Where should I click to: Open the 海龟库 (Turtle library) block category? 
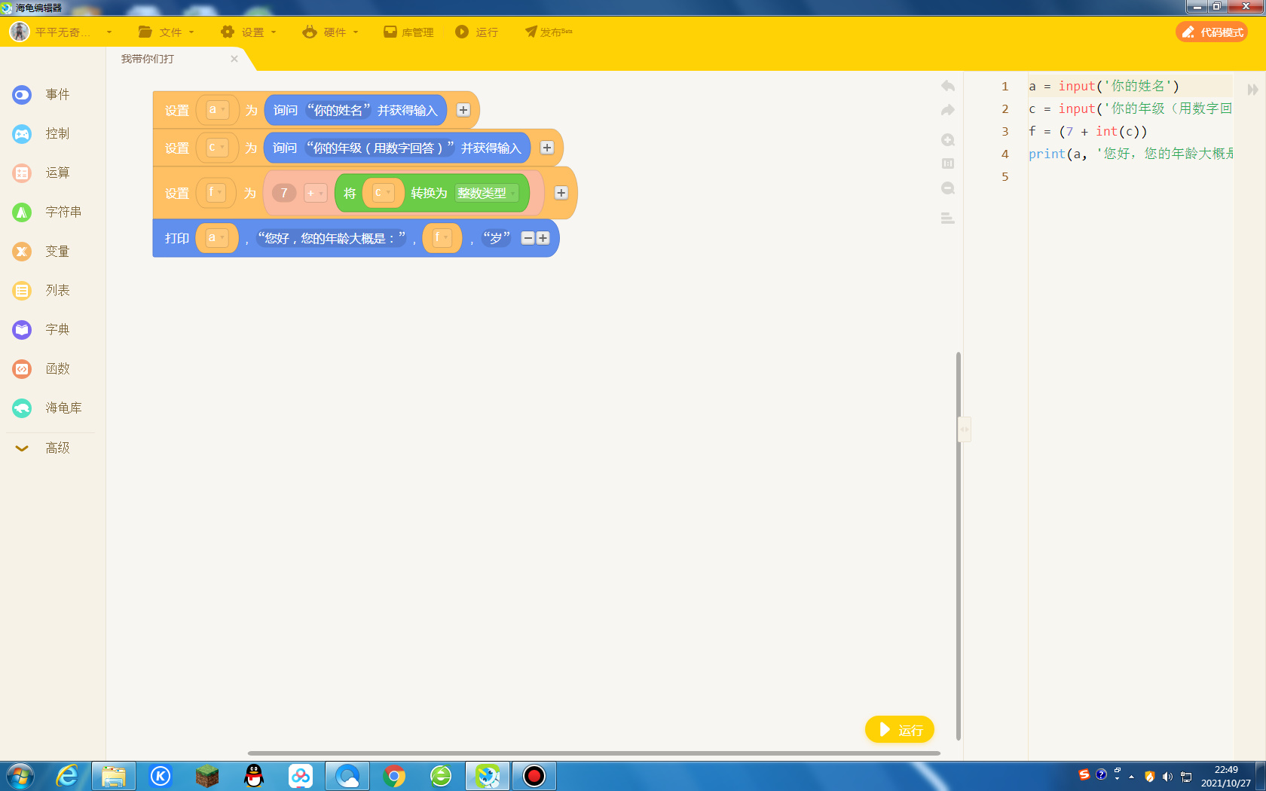tap(47, 408)
